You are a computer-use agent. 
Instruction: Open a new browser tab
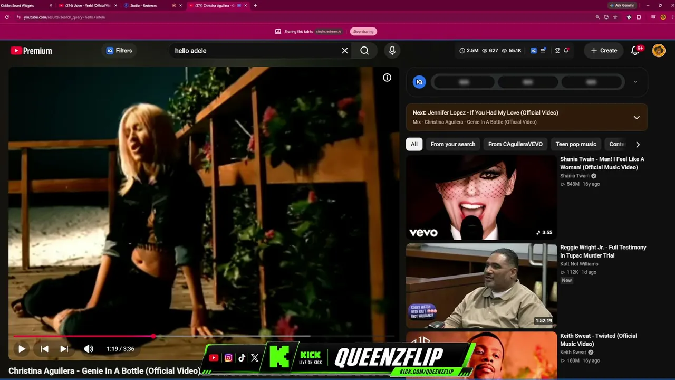[x=255, y=5]
